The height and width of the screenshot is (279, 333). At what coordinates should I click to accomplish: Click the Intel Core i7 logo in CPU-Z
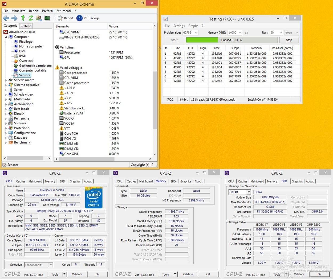(x=94, y=197)
